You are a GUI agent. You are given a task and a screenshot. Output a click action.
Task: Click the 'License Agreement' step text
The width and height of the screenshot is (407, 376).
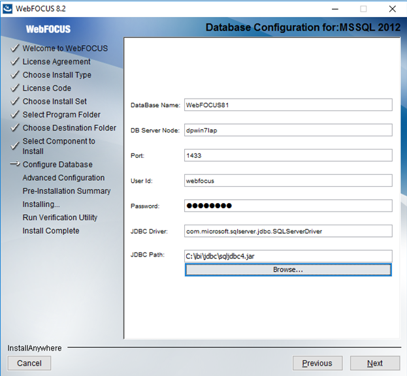point(56,62)
